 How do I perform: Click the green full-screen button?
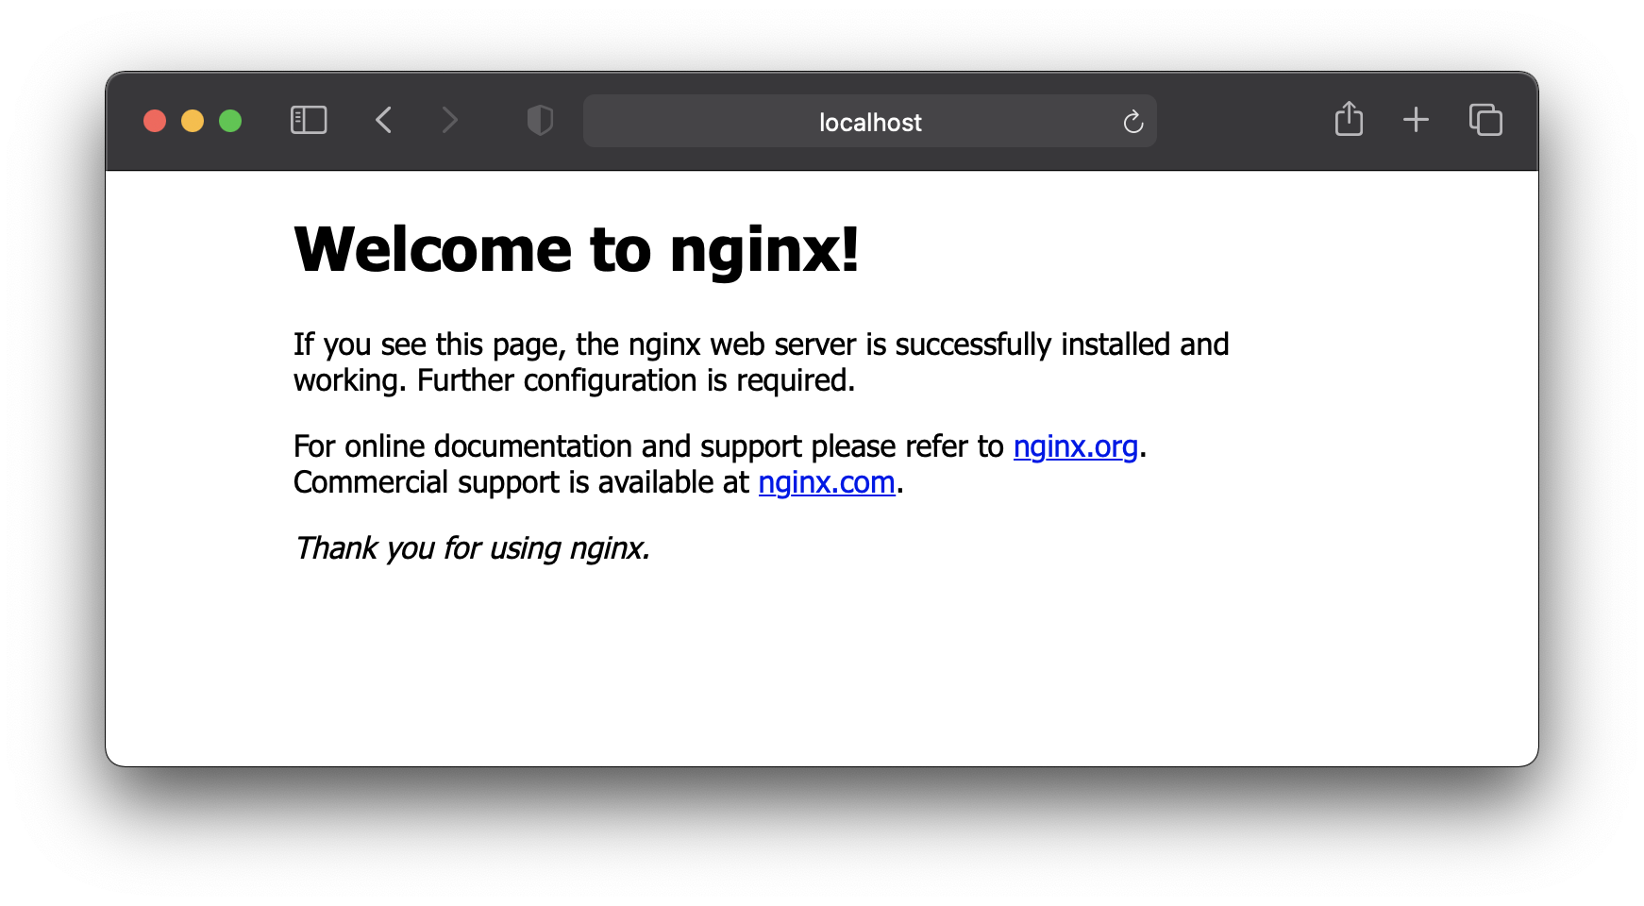230,121
